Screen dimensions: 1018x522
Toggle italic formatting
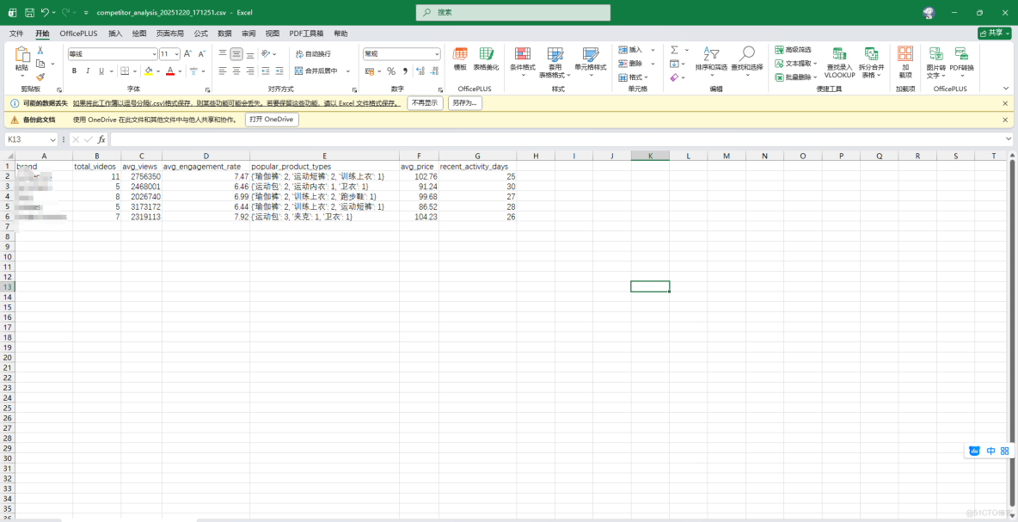tap(87, 71)
